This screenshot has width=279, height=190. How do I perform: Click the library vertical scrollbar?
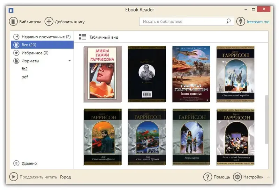click(x=266, y=119)
